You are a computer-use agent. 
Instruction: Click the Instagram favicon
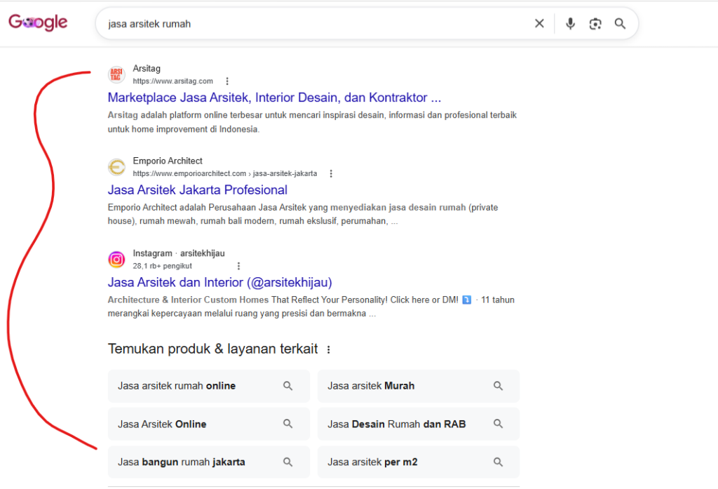(116, 260)
